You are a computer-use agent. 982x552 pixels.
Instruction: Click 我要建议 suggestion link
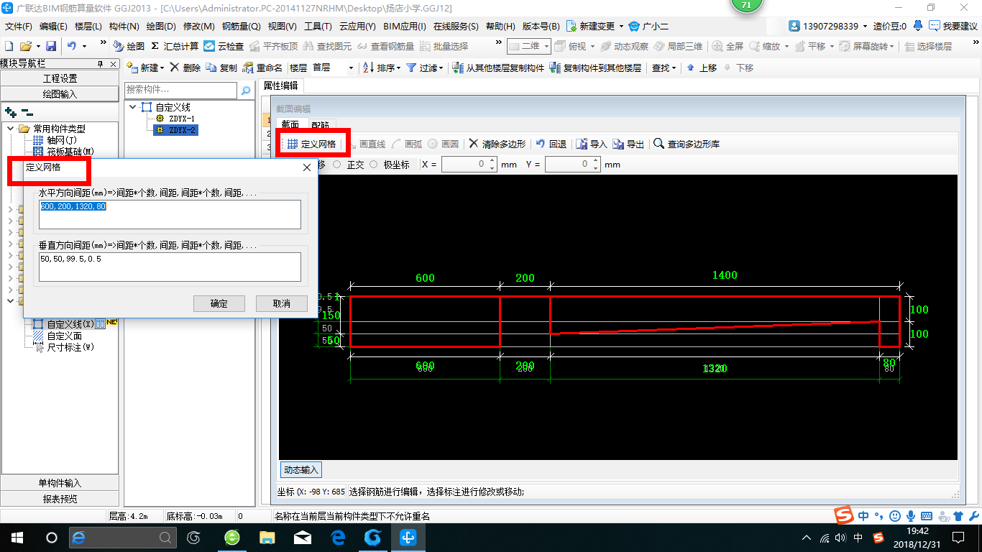pos(953,27)
